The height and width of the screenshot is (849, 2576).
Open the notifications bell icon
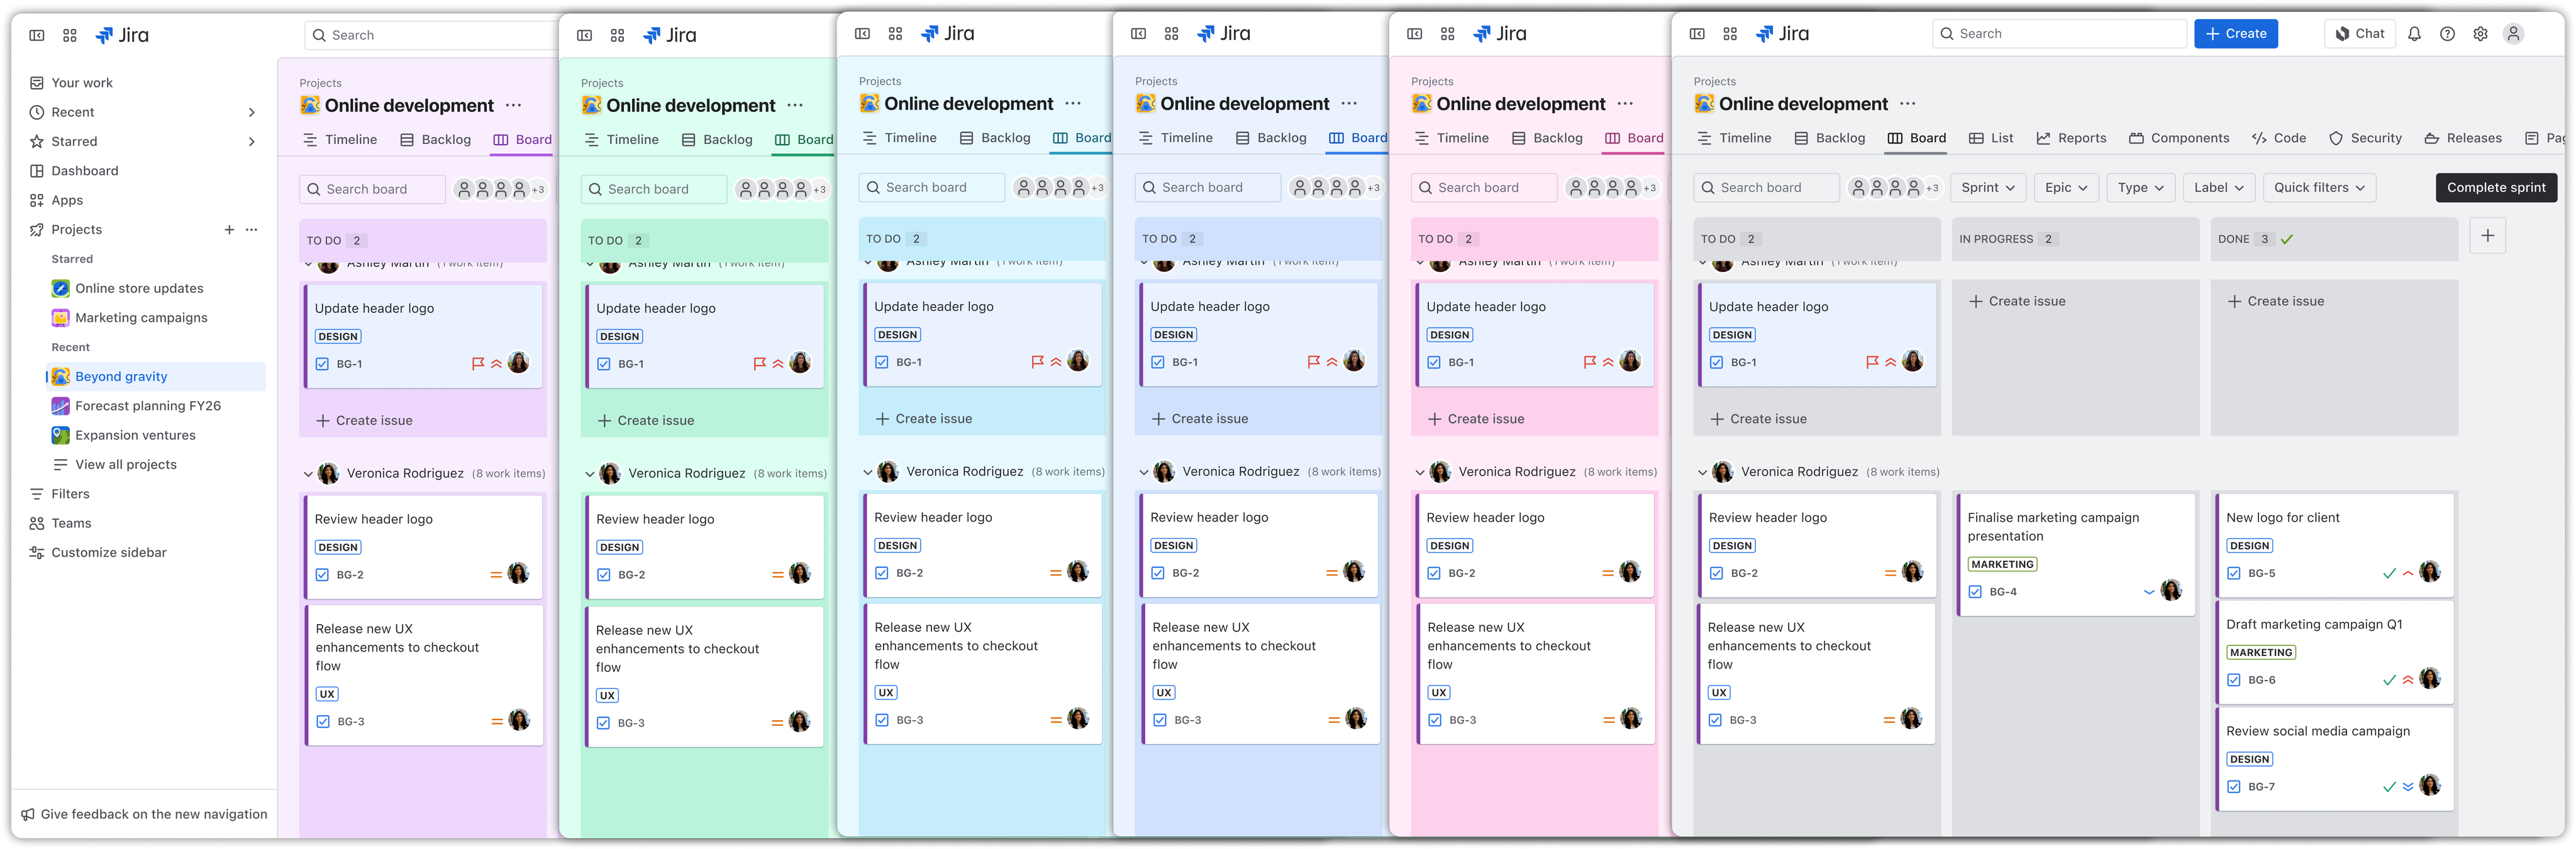pos(2414,33)
